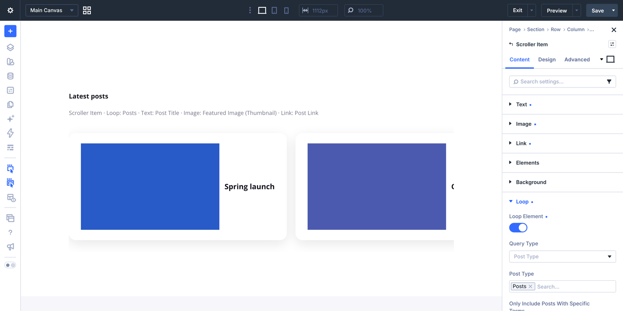623x311 pixels.
Task: Click the panel options icon beside Scroller Item
Action: coord(612,44)
